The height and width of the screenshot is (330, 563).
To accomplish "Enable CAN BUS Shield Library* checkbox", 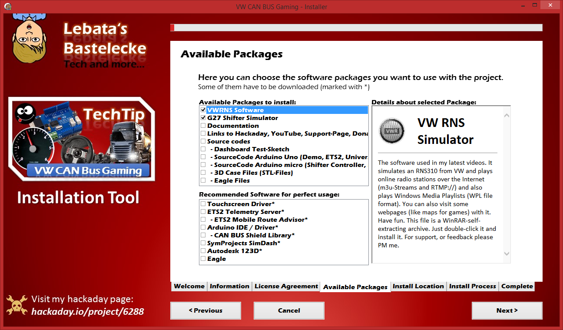I will point(203,235).
